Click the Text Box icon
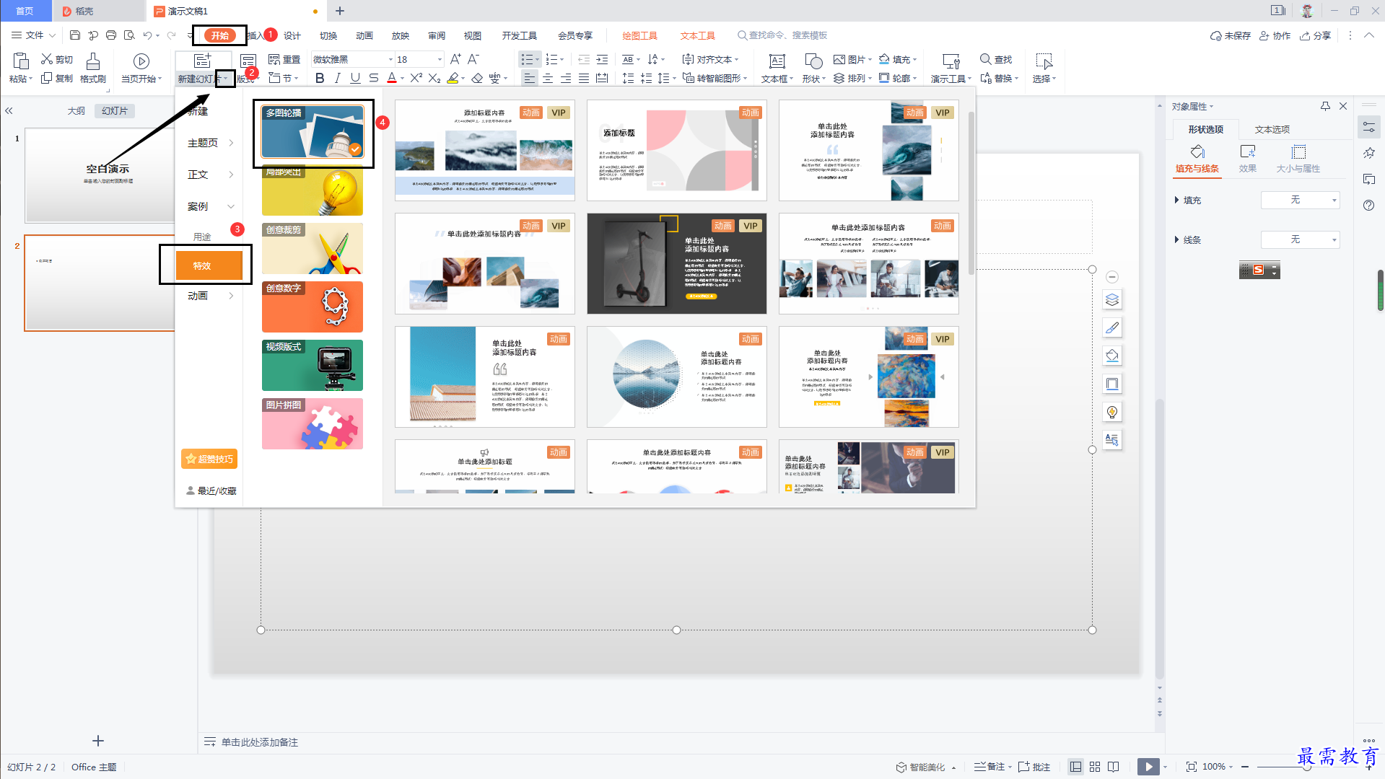 click(777, 61)
